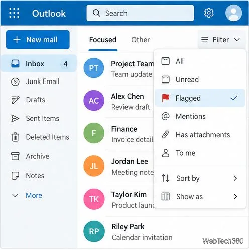Select the Mentions filter option

pos(200,116)
